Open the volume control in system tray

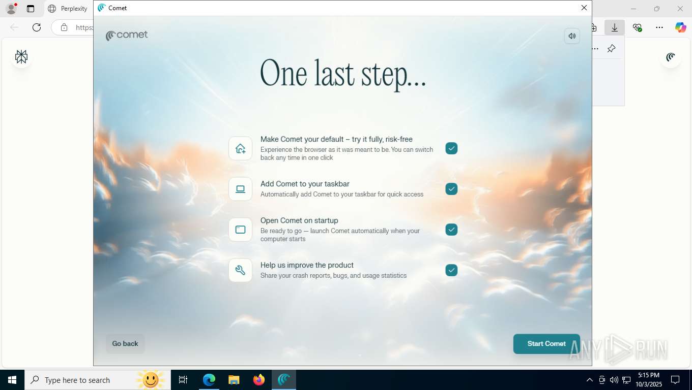click(x=614, y=380)
